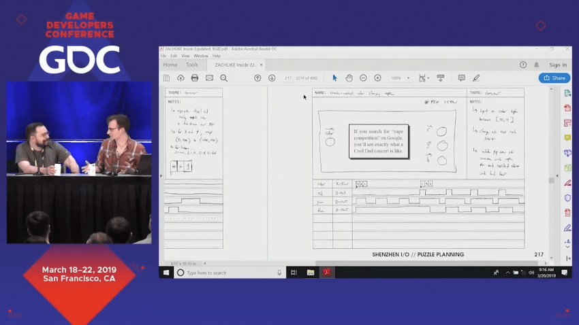Open File Explorer on taskbar
Screen dimensions: 579x325
click(310, 273)
